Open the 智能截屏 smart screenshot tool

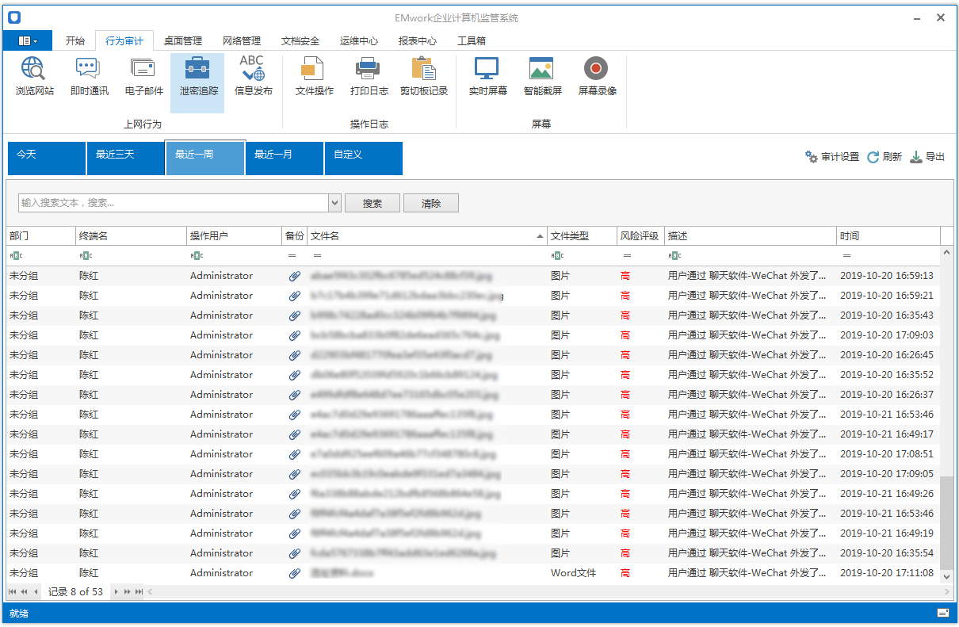(542, 78)
